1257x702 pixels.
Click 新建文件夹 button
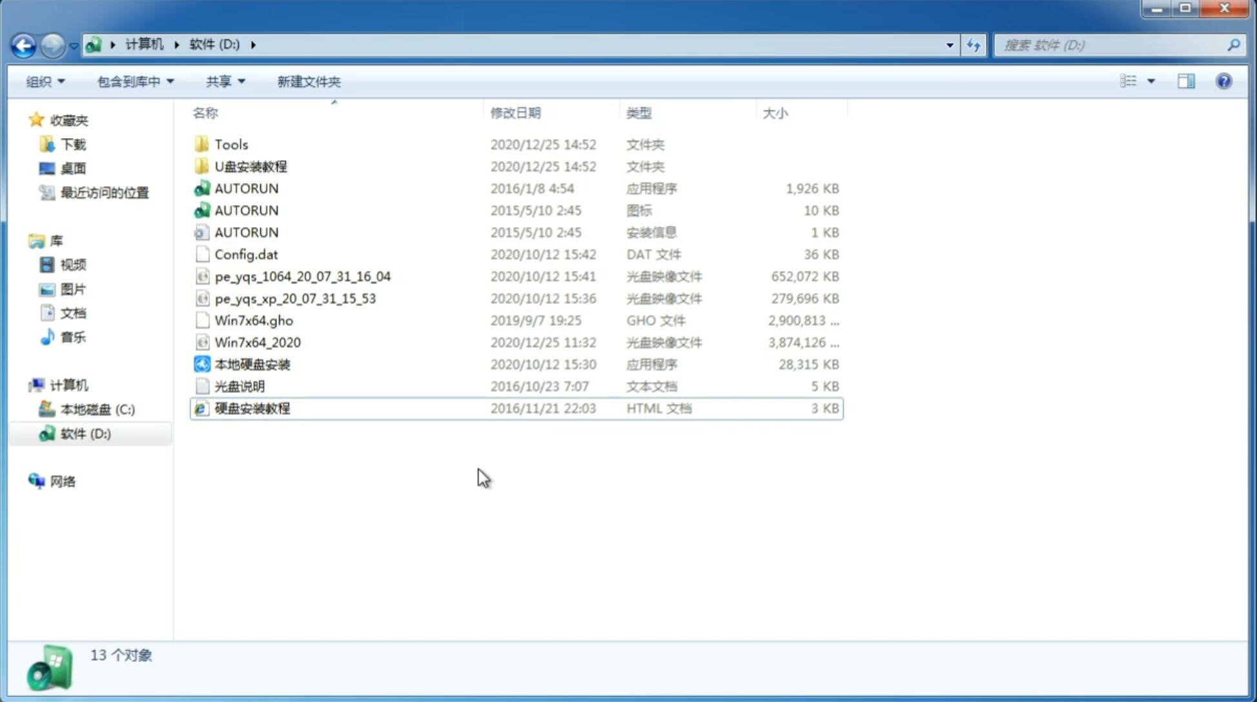308,81
